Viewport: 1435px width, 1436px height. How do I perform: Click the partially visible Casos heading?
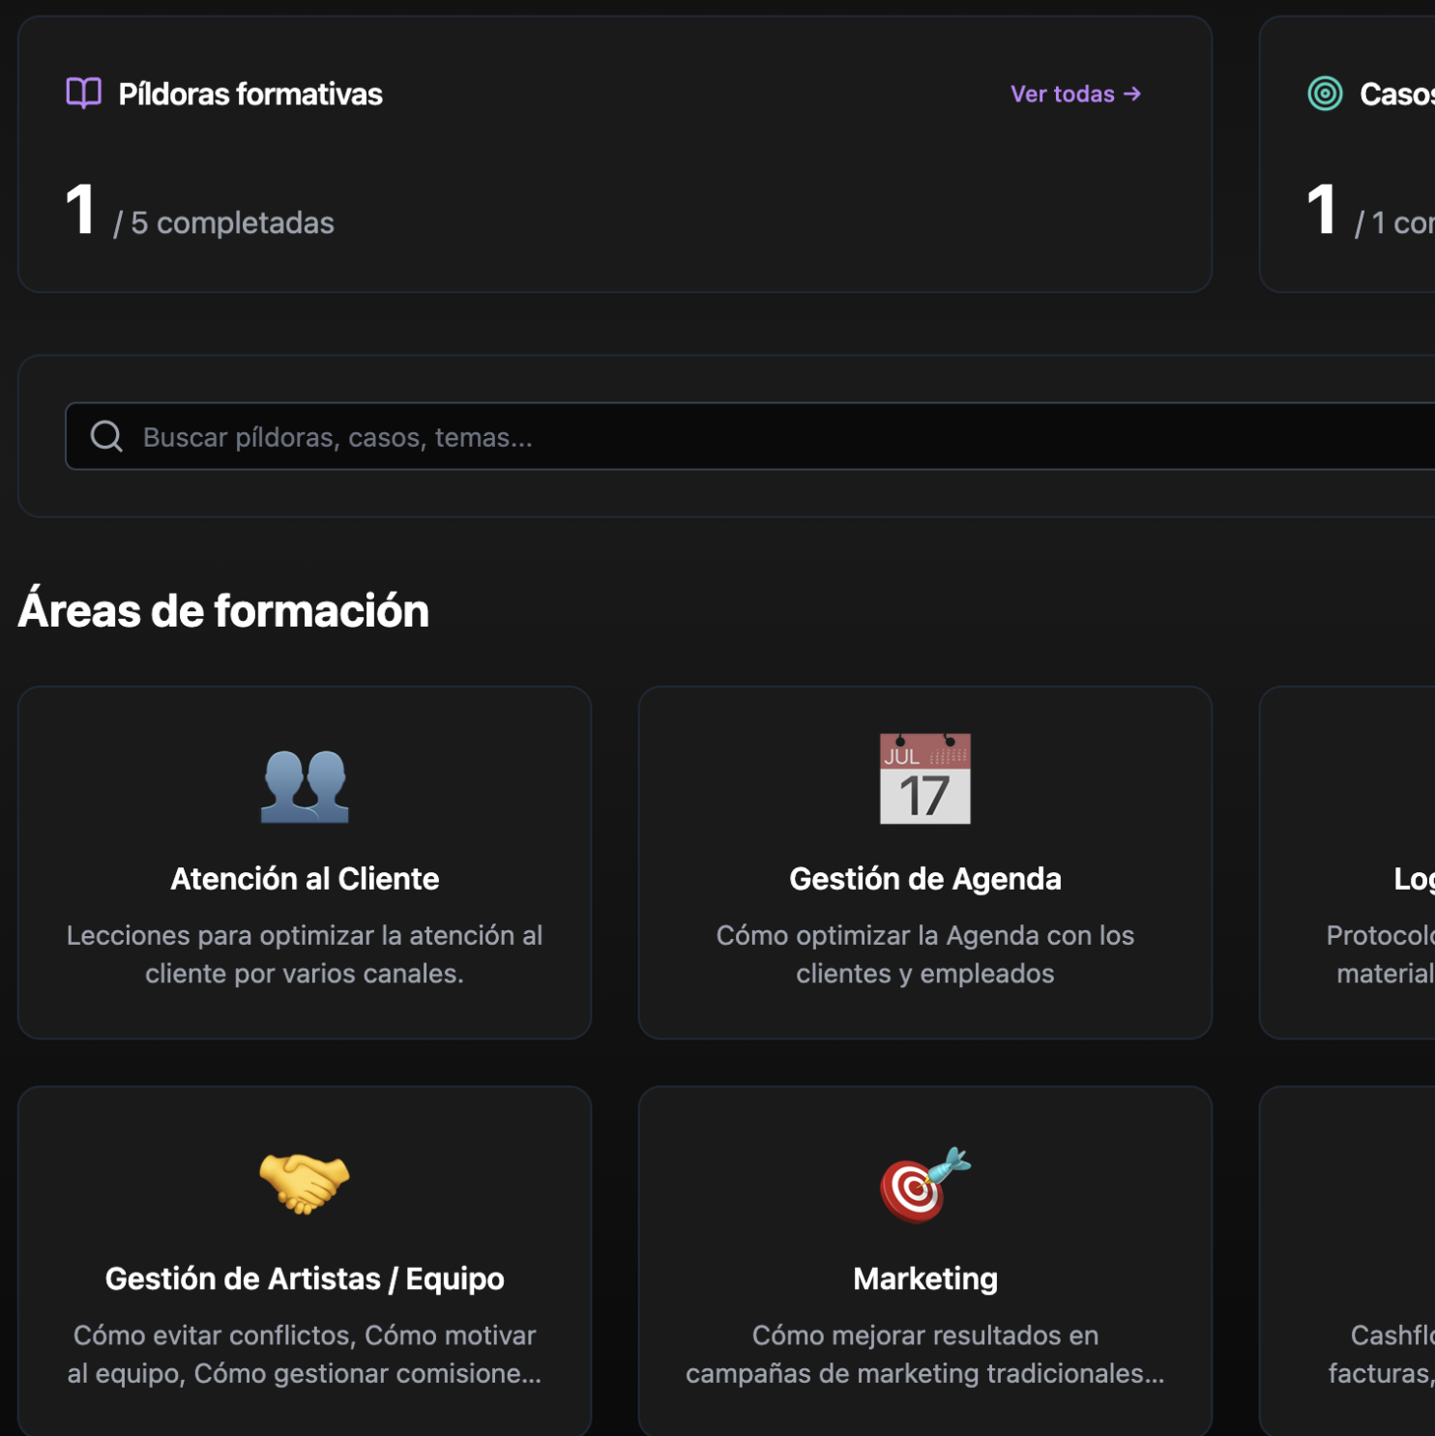point(1395,94)
